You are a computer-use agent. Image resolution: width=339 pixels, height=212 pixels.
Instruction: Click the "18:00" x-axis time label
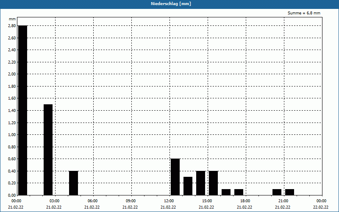[246, 201]
